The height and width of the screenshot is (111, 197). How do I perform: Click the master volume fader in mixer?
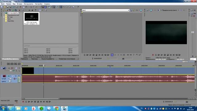pos(193,32)
